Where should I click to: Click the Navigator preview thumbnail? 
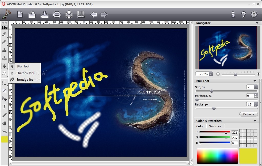click(228, 48)
